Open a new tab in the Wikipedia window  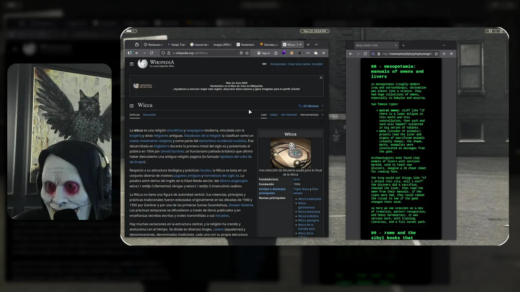308,45
